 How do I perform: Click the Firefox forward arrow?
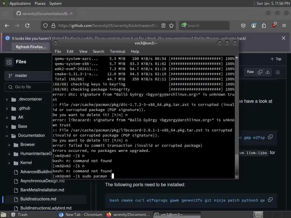click(x=17, y=26)
